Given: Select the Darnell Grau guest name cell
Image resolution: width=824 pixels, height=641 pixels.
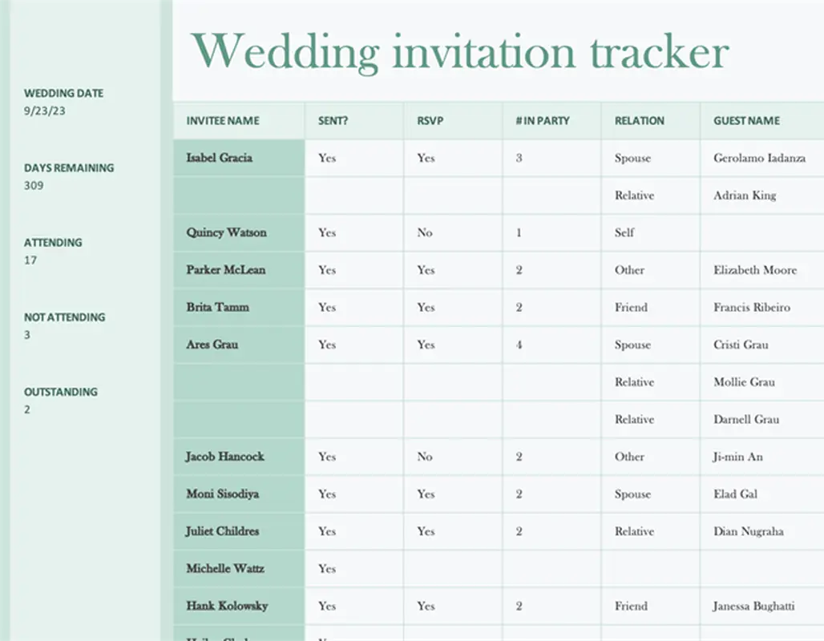Looking at the screenshot, I should click(746, 419).
